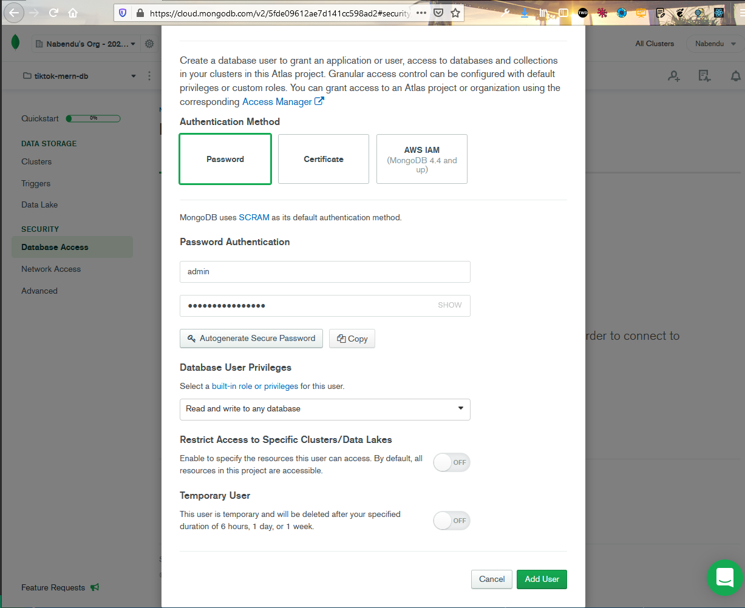Open Database Access in the sidebar
Viewport: 745px width, 608px height.
(x=72, y=247)
